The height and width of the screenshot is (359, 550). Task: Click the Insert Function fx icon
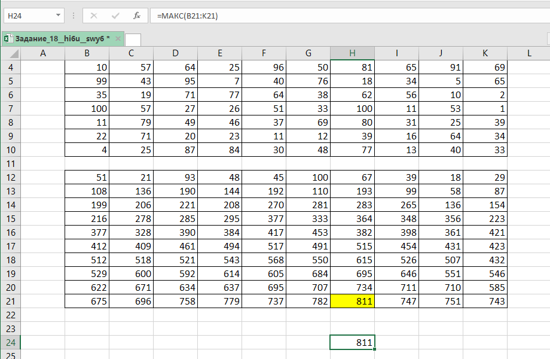click(x=137, y=16)
